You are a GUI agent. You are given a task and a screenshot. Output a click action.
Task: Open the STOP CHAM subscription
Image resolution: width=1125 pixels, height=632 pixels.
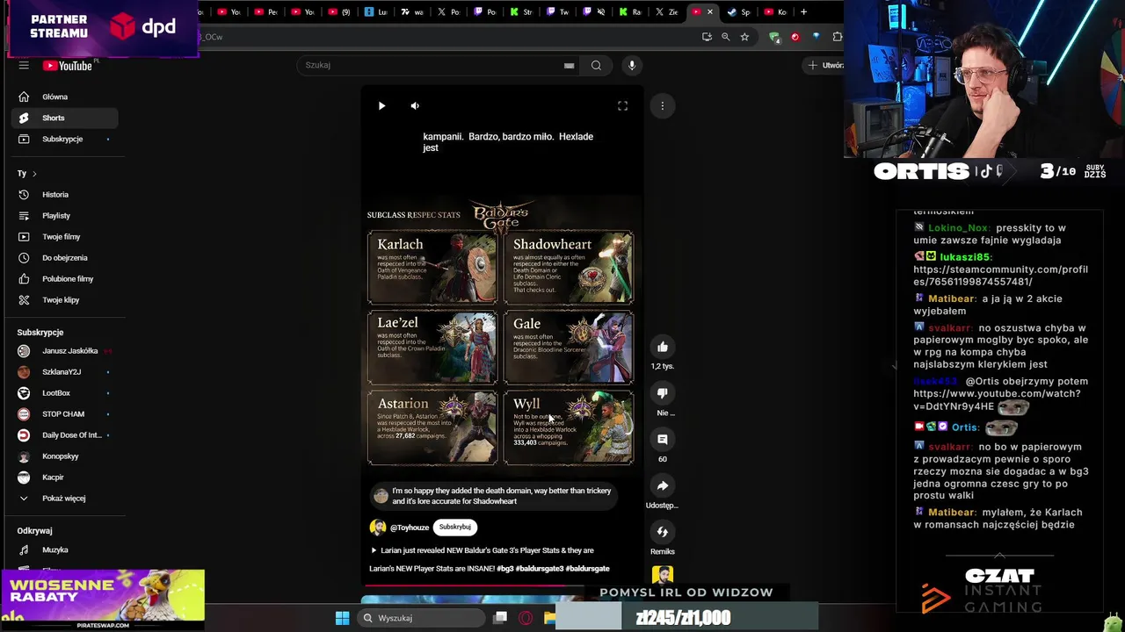click(65, 414)
